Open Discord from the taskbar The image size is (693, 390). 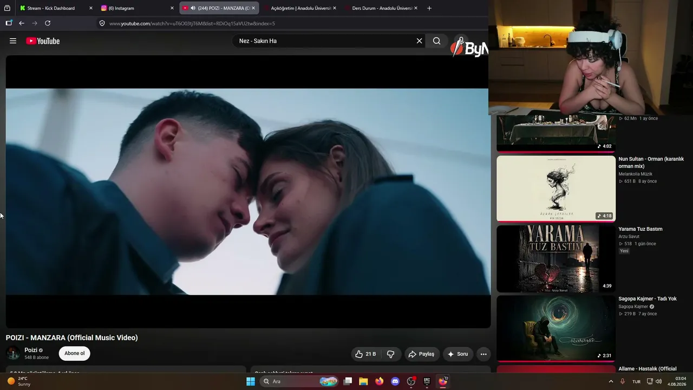(x=395, y=381)
